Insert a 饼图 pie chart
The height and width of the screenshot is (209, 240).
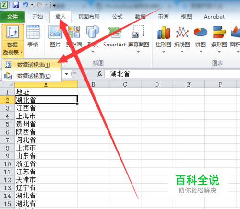pos(201,33)
